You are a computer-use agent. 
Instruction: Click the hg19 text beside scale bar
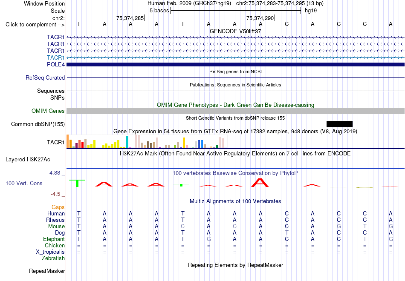311,11
